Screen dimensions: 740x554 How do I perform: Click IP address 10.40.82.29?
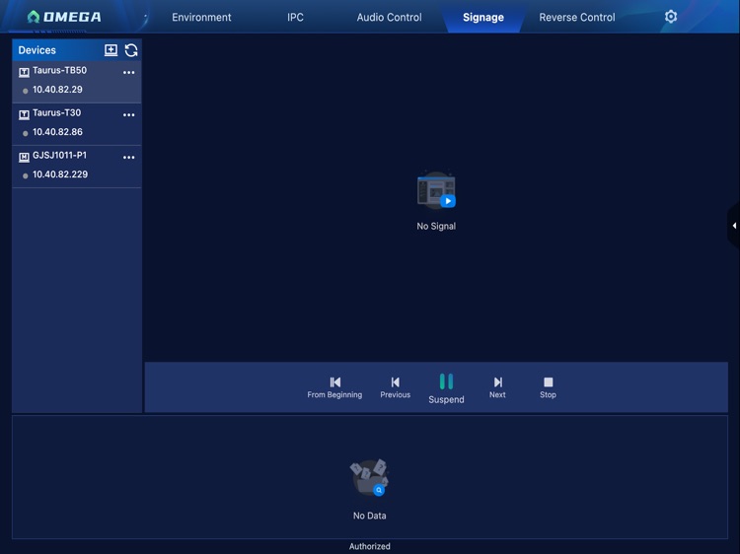57,90
